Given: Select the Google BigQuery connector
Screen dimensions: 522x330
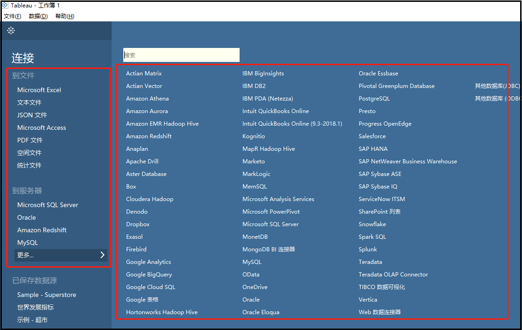Looking at the screenshot, I should 149,274.
